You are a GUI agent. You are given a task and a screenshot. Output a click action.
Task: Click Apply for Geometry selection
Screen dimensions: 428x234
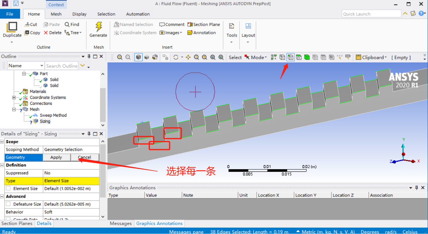56,157
